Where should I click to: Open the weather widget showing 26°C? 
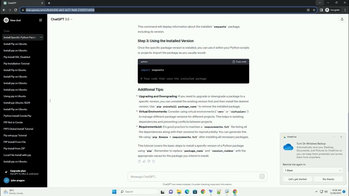pos(13,192)
